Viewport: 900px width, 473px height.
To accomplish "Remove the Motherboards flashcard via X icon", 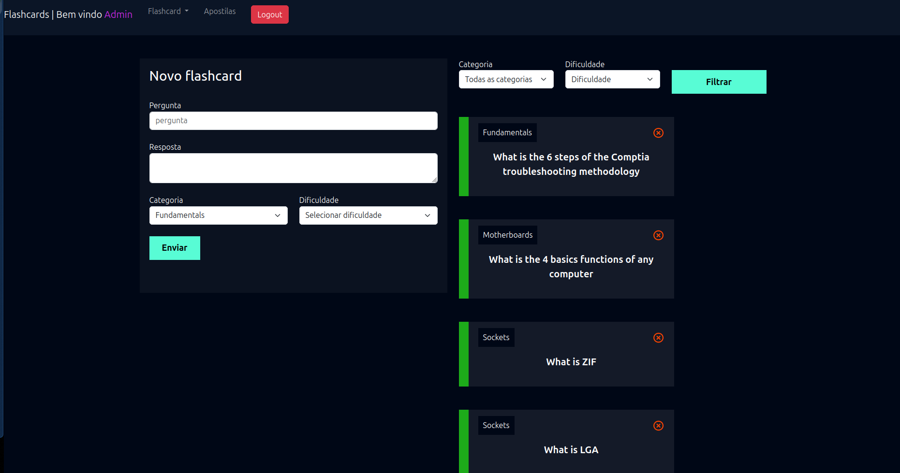I will [x=658, y=235].
